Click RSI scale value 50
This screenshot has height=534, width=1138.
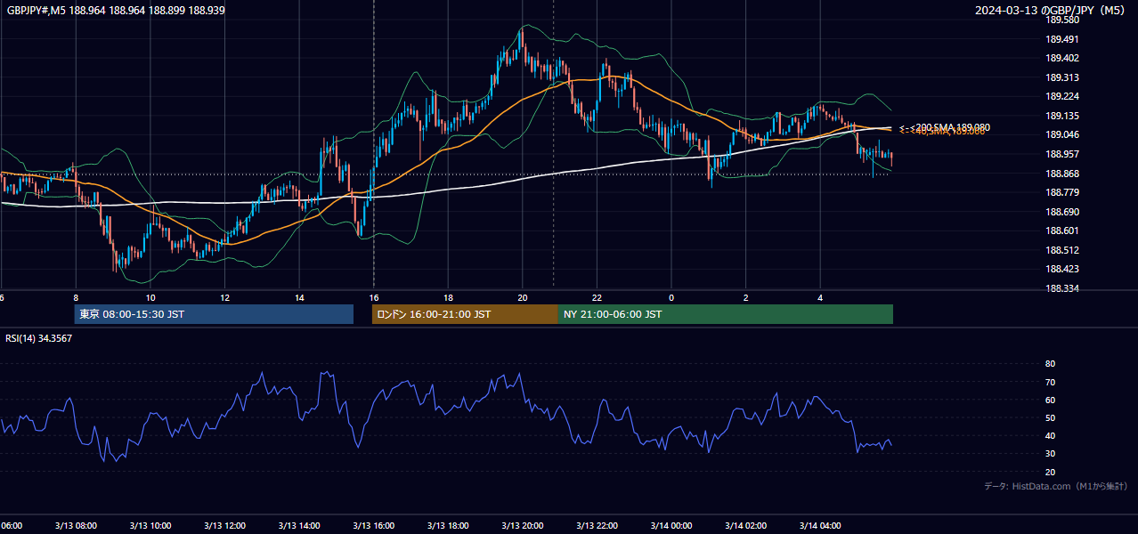pyautogui.click(x=1050, y=417)
